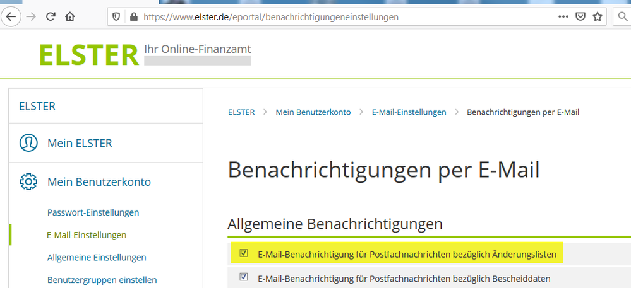The height and width of the screenshot is (288, 631).
Task: Click the Mein Benutzerkonto gear icon
Action: click(28, 182)
